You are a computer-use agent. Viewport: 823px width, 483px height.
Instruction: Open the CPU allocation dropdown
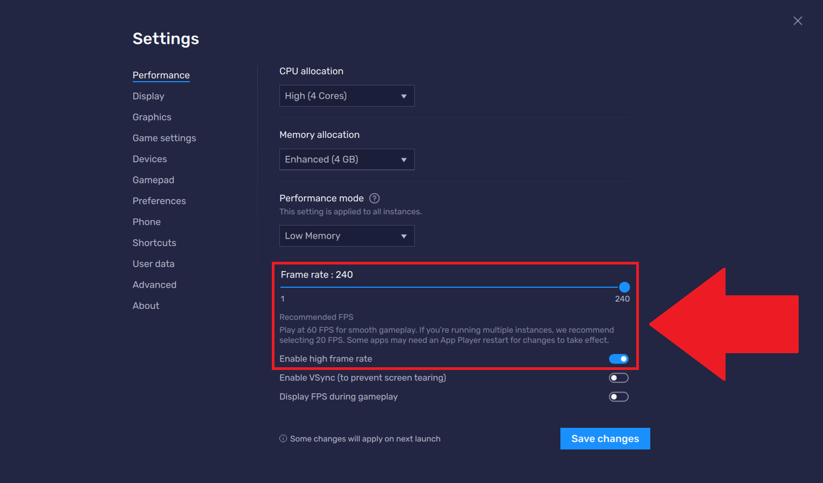click(x=347, y=96)
